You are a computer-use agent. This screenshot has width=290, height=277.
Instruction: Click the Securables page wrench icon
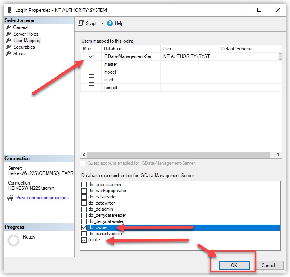point(9,47)
